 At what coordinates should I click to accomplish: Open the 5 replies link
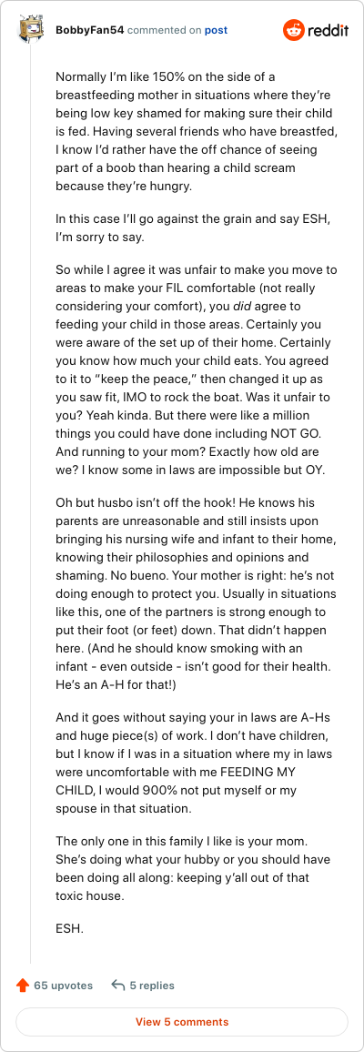pyautogui.click(x=152, y=986)
